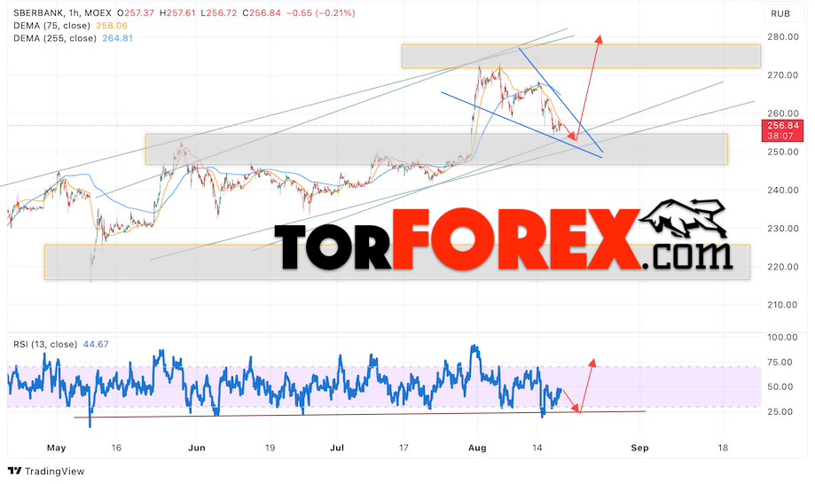
Task: Click the RSI 75.00 axis label
Action: (x=780, y=362)
